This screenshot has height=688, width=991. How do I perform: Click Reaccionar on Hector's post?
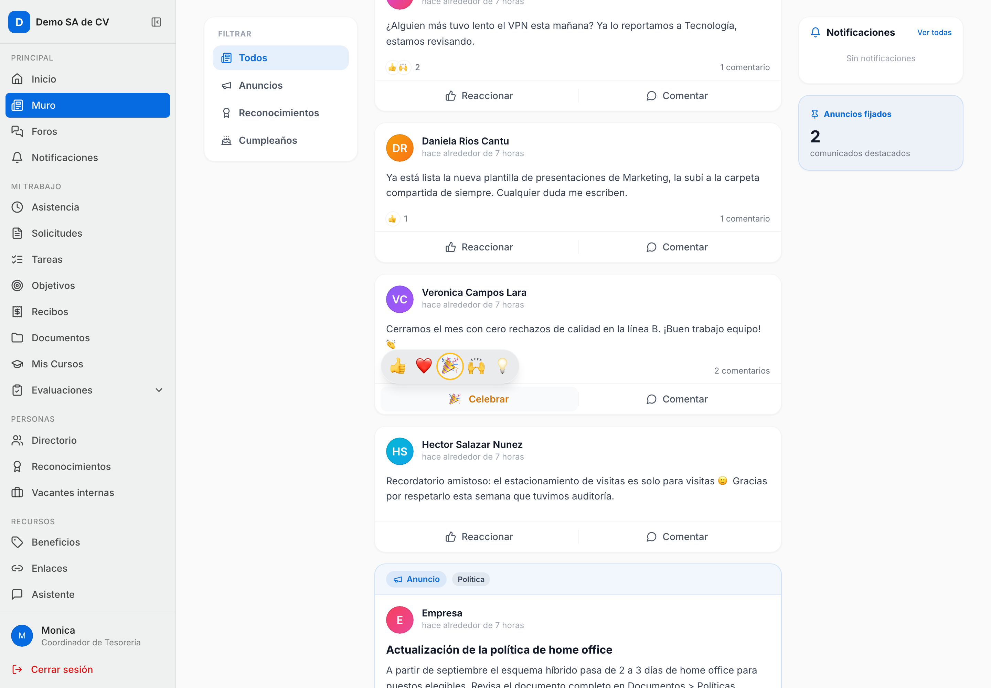(479, 537)
